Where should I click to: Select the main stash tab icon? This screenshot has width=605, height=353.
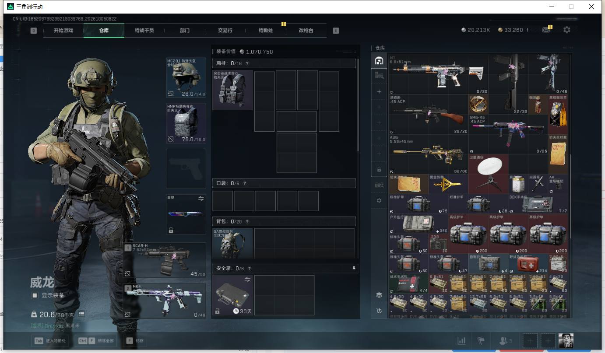pos(379,61)
